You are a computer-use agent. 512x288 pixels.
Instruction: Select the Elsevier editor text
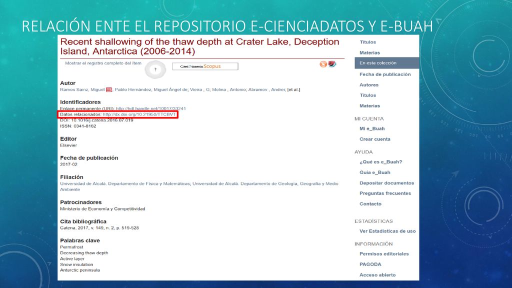(68, 145)
